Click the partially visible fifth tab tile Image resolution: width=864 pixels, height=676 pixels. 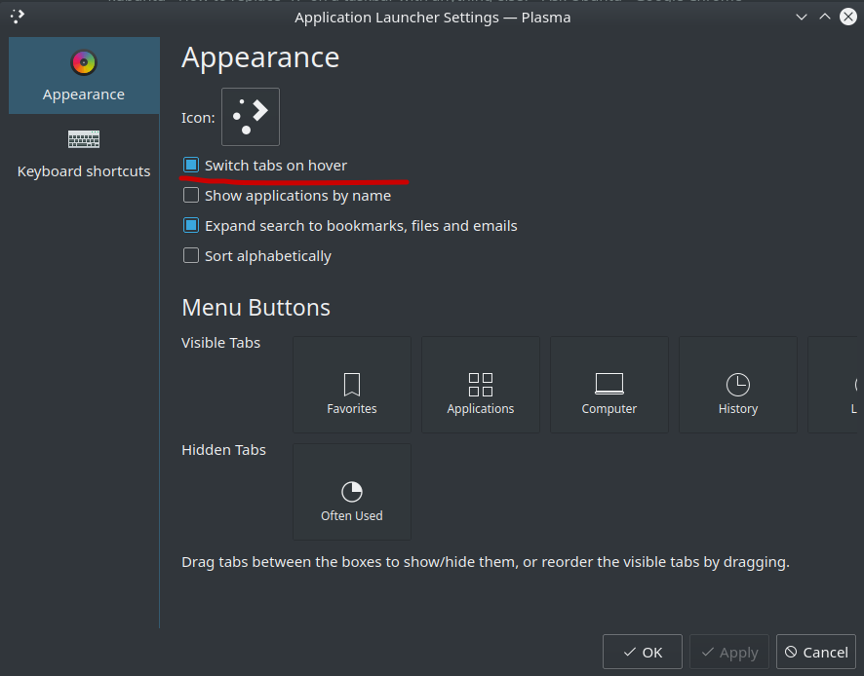pyautogui.click(x=835, y=385)
